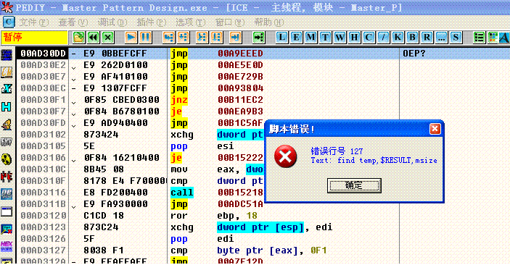Run the program with the play icon
510x278 pixels.
pos(131,38)
